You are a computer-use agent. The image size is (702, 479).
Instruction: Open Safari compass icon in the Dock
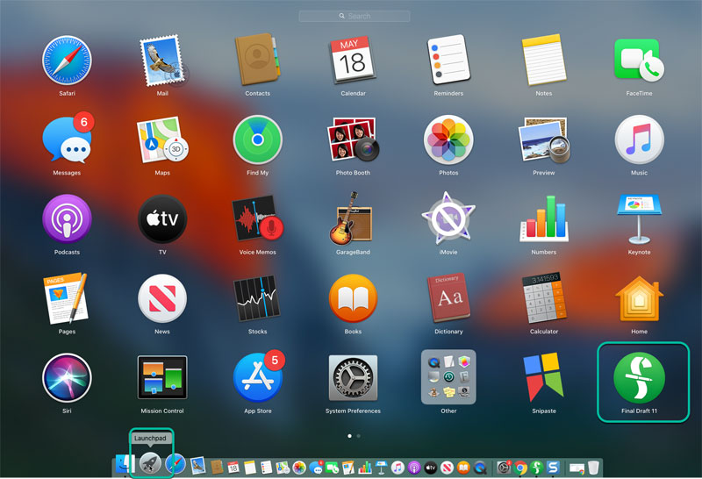point(175,465)
